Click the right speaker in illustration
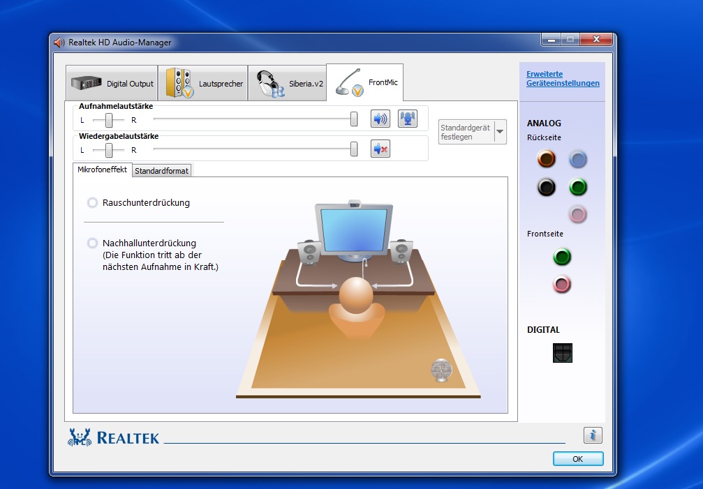The image size is (703, 489). pos(401,252)
